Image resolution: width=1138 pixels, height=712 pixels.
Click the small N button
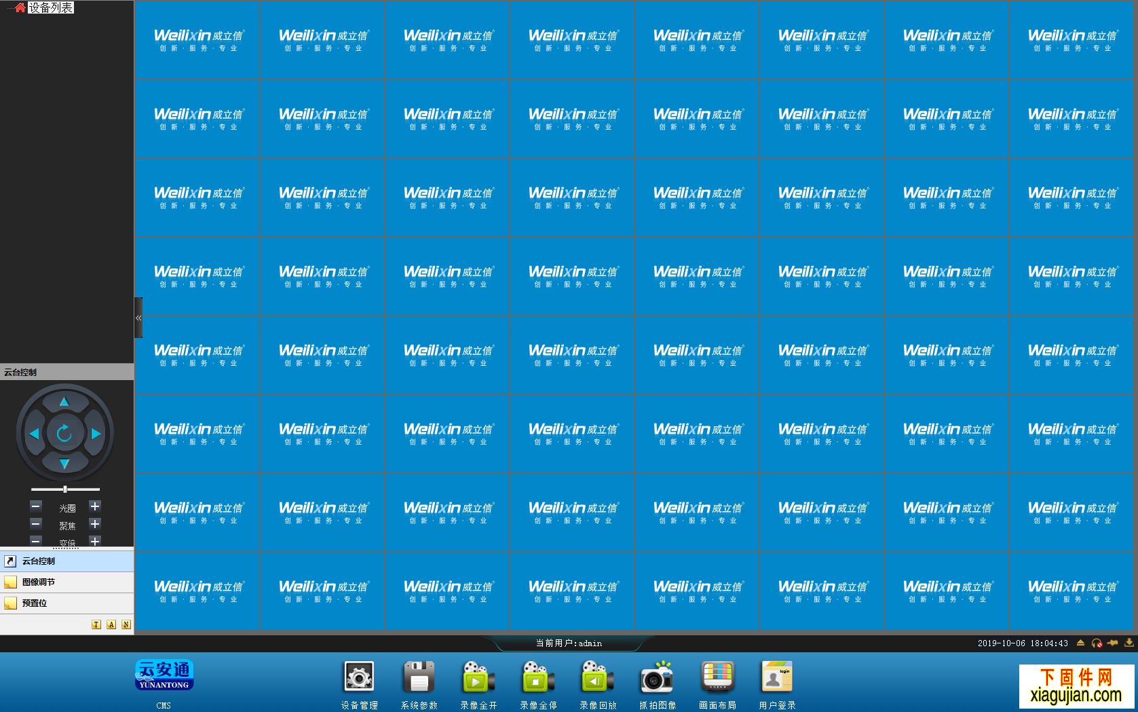click(126, 624)
